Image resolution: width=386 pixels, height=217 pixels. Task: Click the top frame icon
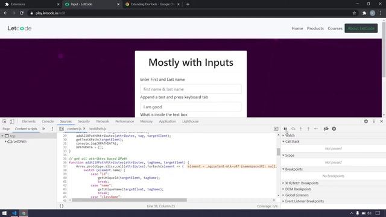click(x=7, y=136)
